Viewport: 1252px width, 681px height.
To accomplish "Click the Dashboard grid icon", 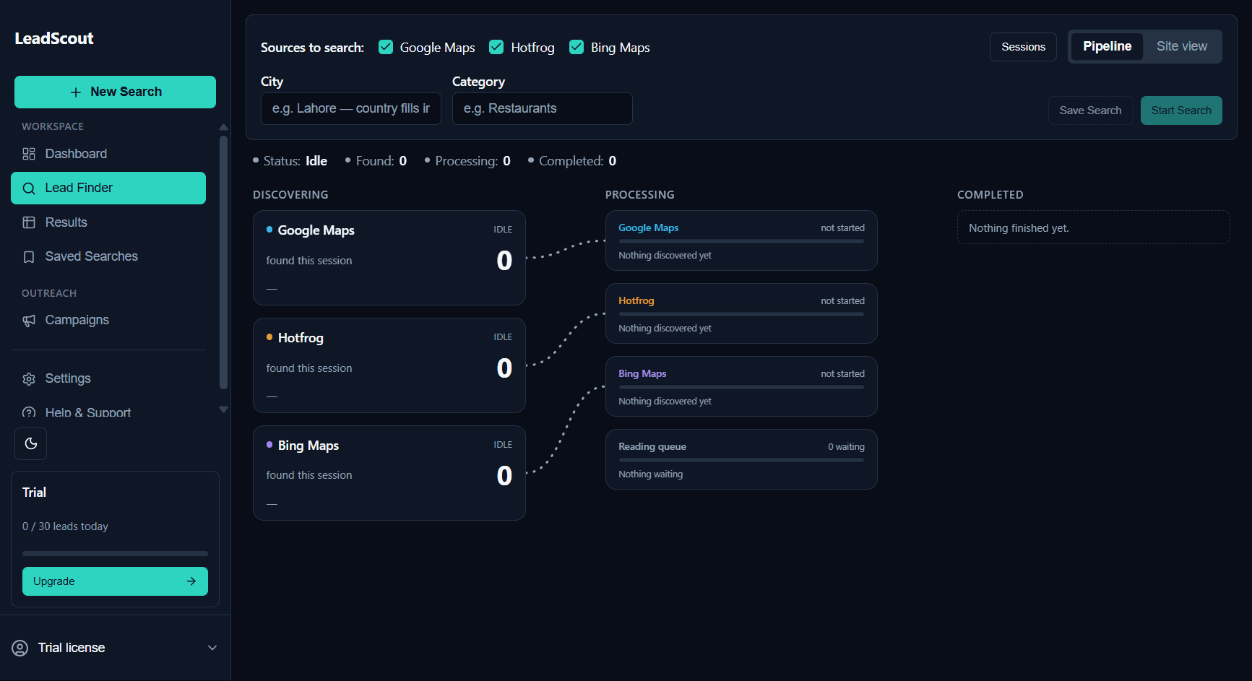I will 29,154.
